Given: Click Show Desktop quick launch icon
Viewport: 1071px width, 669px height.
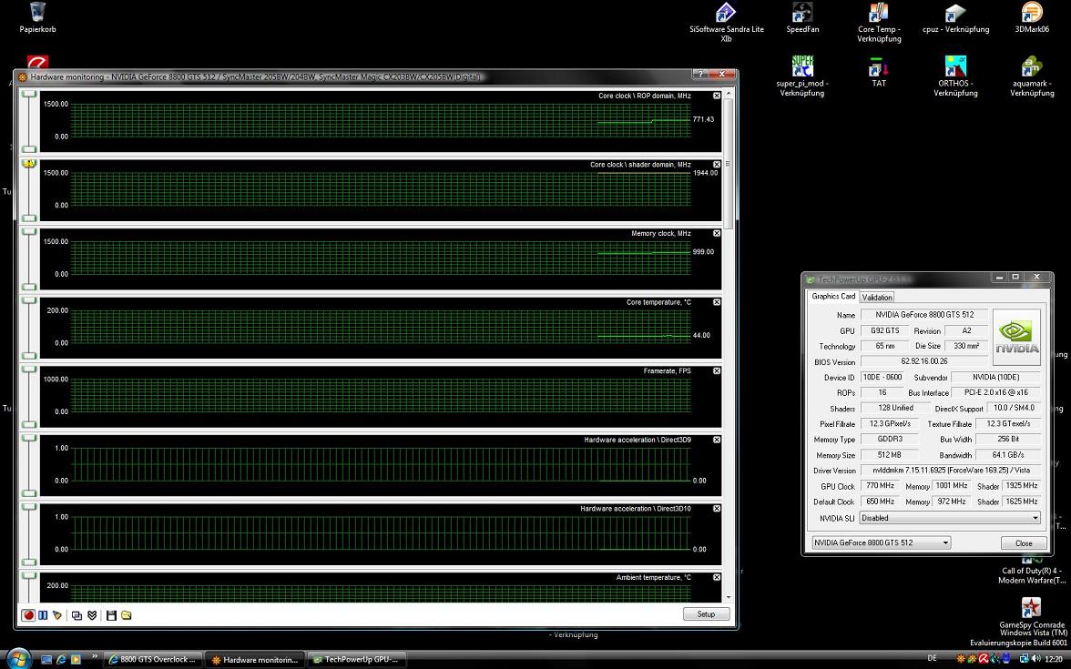Looking at the screenshot, I should 46,659.
